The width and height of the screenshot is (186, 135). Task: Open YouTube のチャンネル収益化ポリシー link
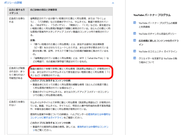[x=157, y=34]
